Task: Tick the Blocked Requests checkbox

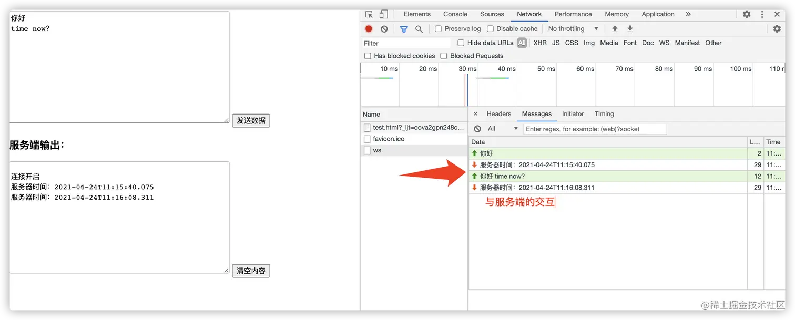Action: (x=444, y=56)
